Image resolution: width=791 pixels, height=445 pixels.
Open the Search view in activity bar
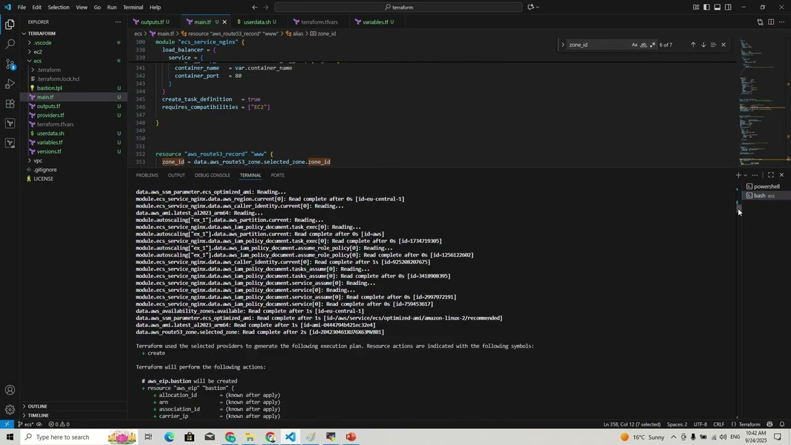click(10, 44)
